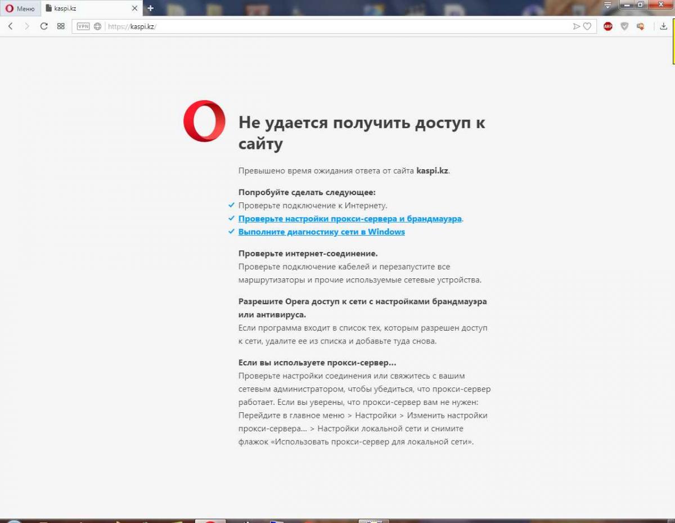The image size is (675, 523).
Task: Open the downloads arrow icon
Action: coord(664,26)
